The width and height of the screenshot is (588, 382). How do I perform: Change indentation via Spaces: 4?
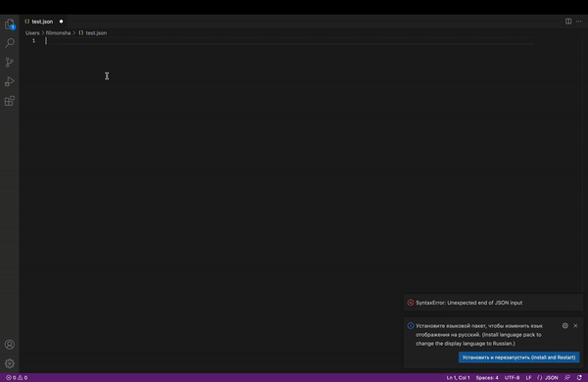click(487, 377)
